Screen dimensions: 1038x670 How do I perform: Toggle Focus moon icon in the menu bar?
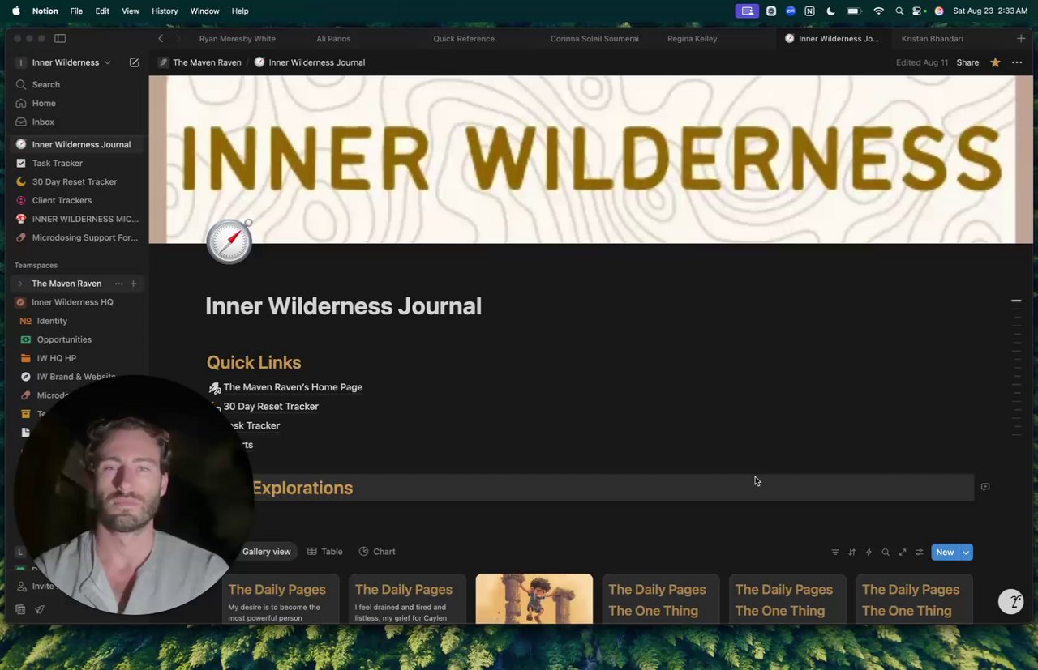click(x=830, y=11)
